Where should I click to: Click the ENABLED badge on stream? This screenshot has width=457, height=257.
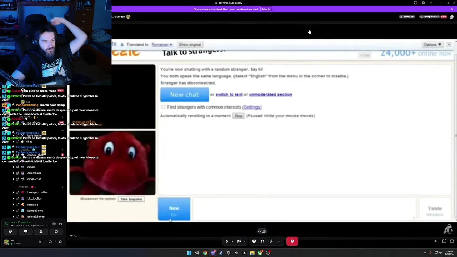[407, 17]
